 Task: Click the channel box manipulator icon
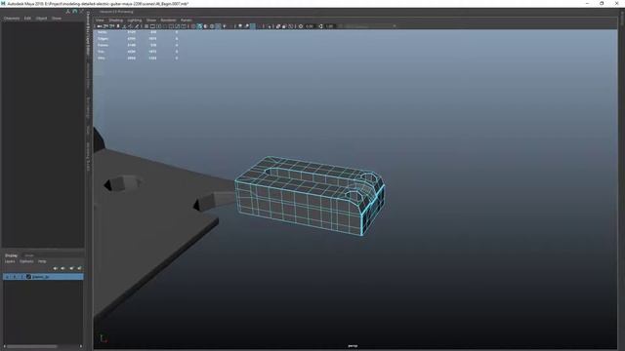pyautogui.click(x=67, y=12)
